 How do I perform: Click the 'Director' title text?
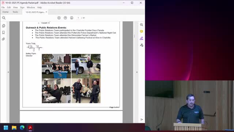coord(29,56)
